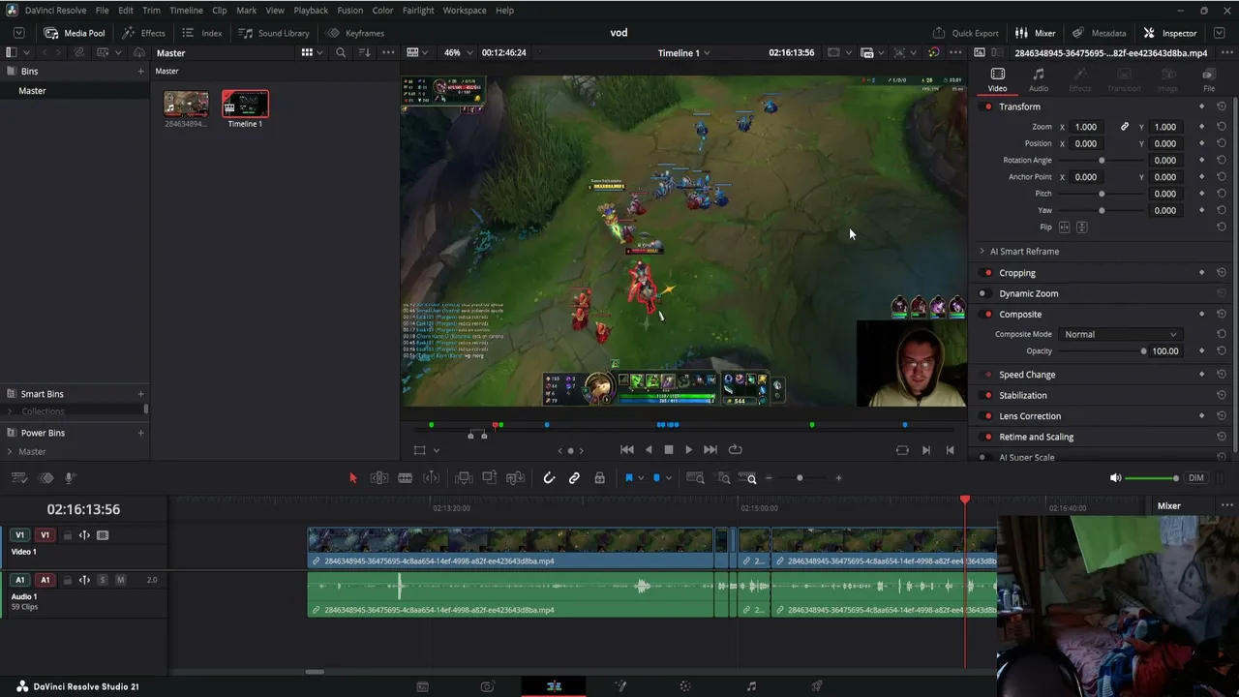This screenshot has width=1239, height=697.
Task: Expand the Collections smart bin
Action: (10, 411)
